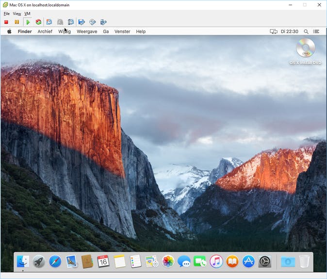Click the Di 22:30 clock
The height and width of the screenshot is (279, 327).
[x=290, y=32]
